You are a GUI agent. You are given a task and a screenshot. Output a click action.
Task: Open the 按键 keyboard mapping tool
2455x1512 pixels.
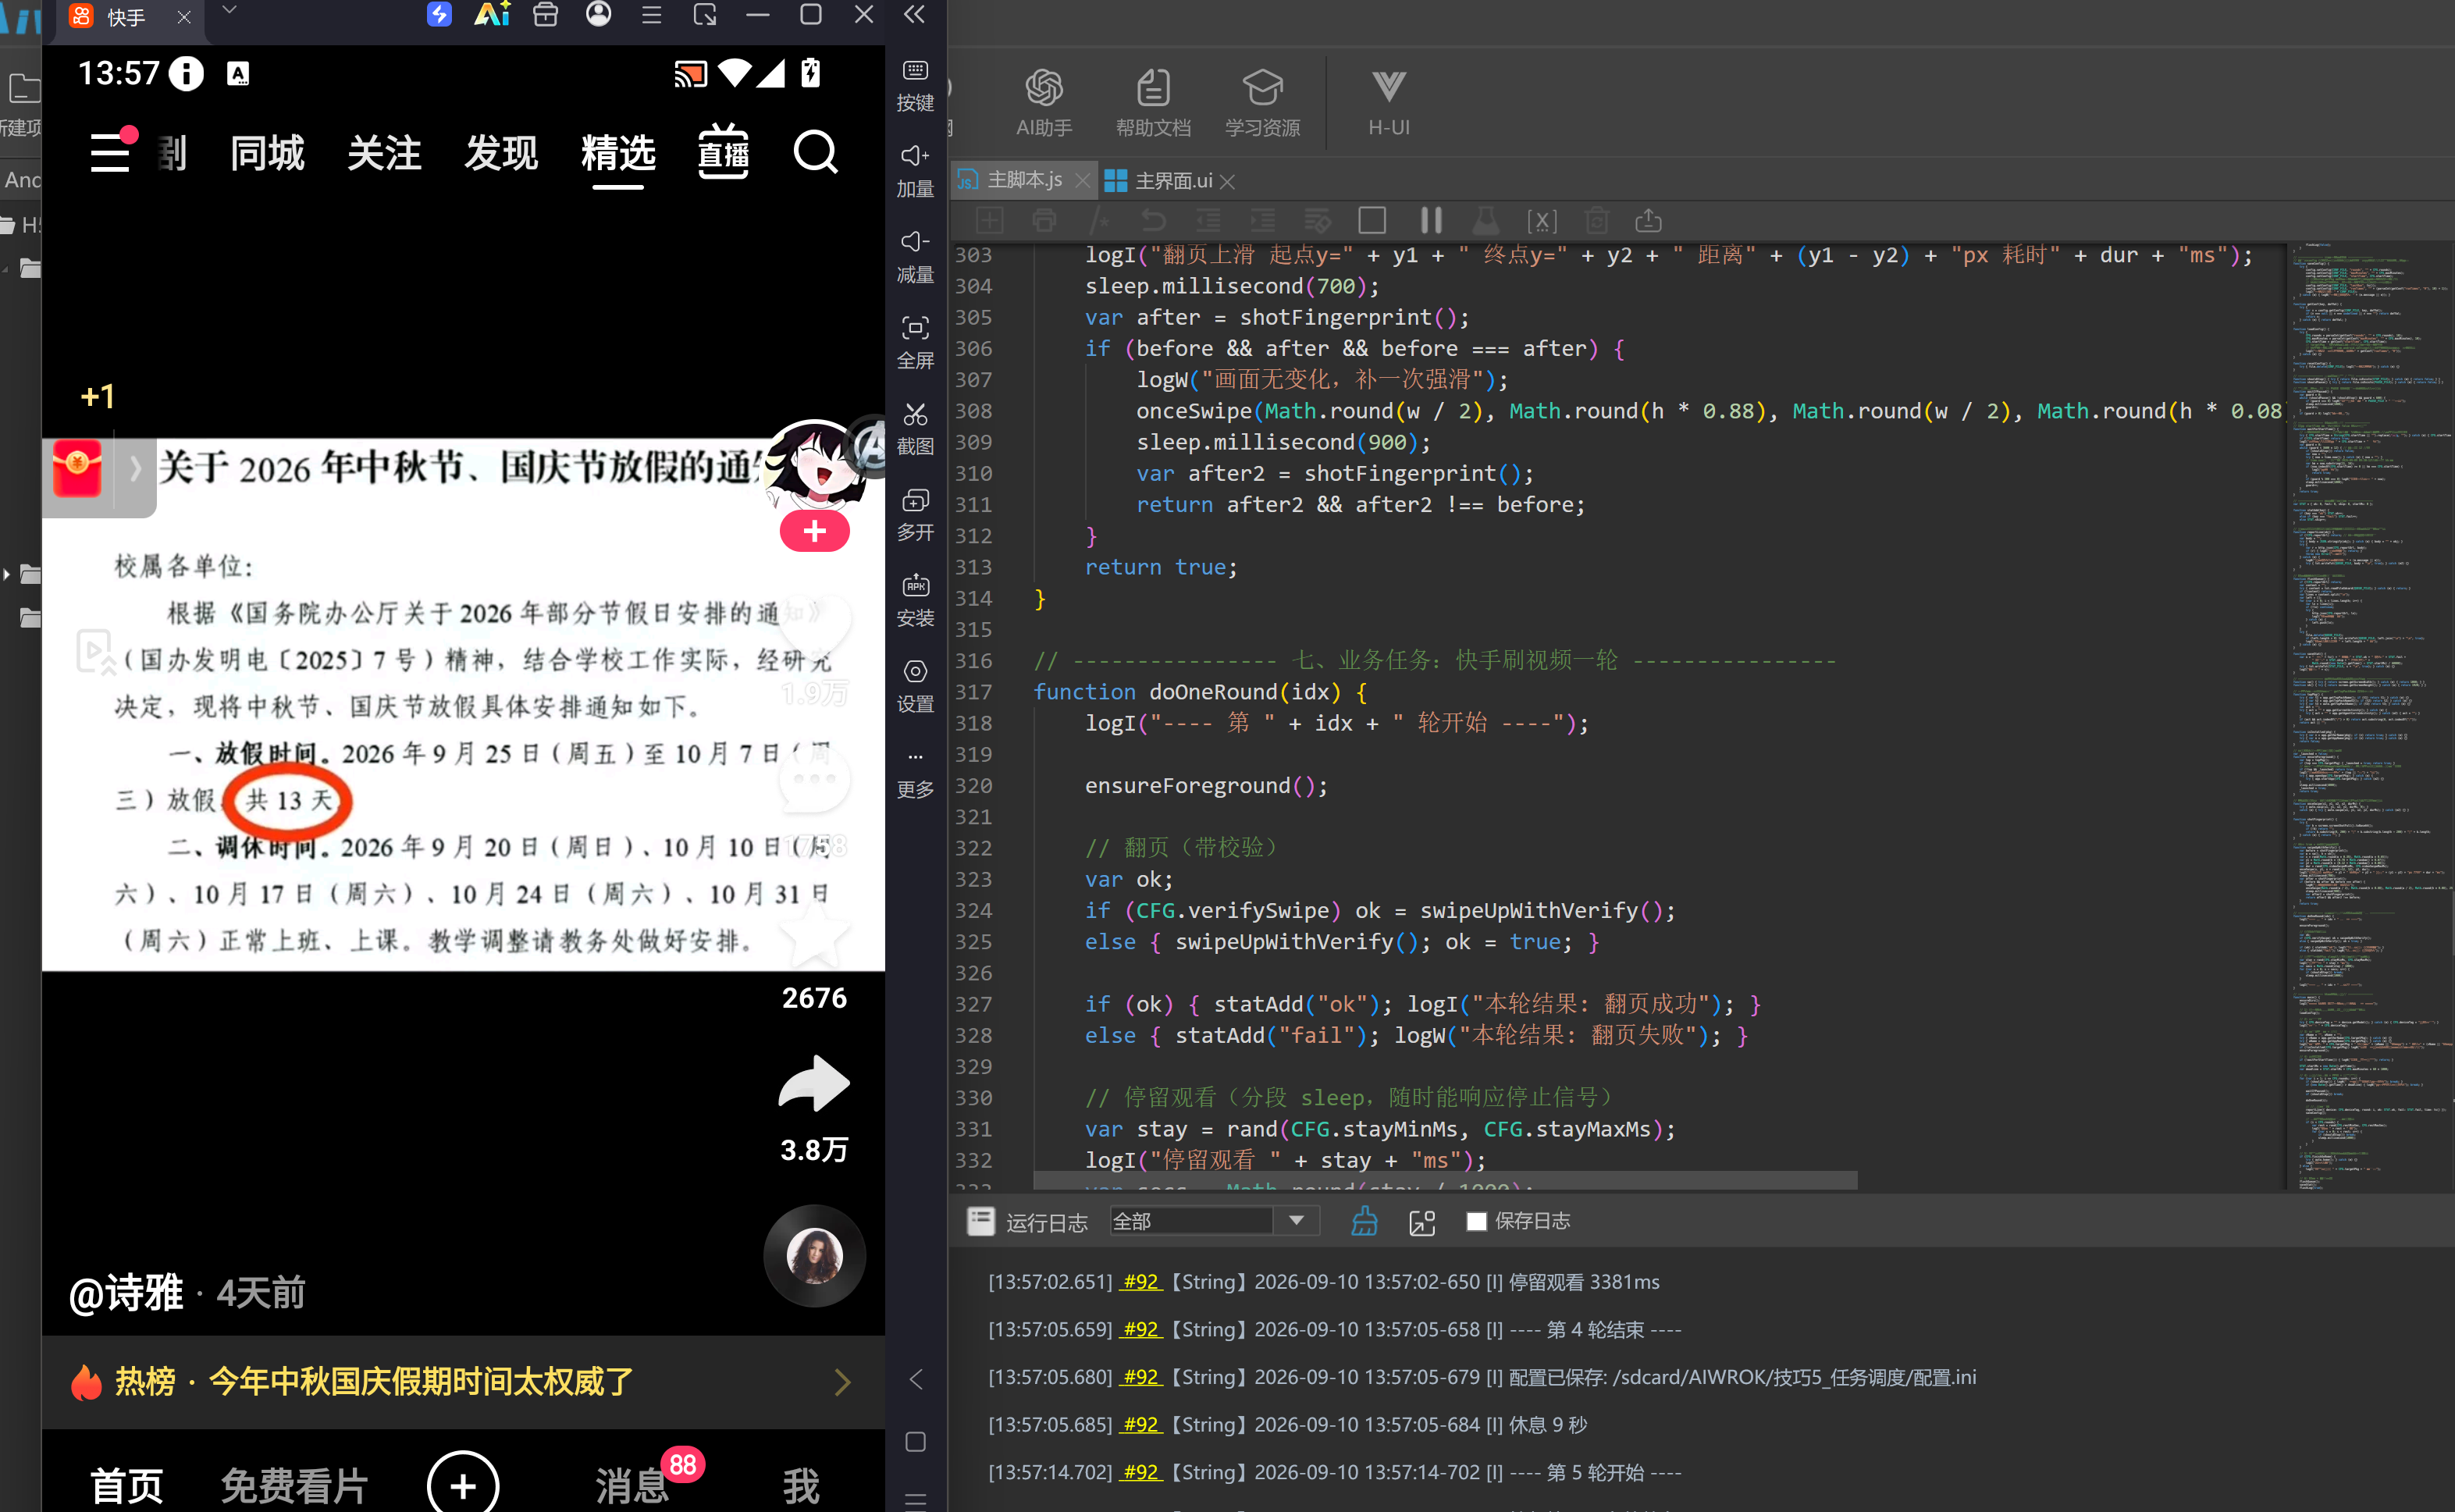915,85
